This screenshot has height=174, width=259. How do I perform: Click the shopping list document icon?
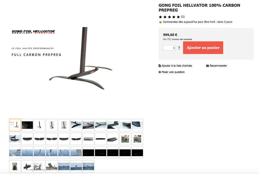click(x=160, y=66)
